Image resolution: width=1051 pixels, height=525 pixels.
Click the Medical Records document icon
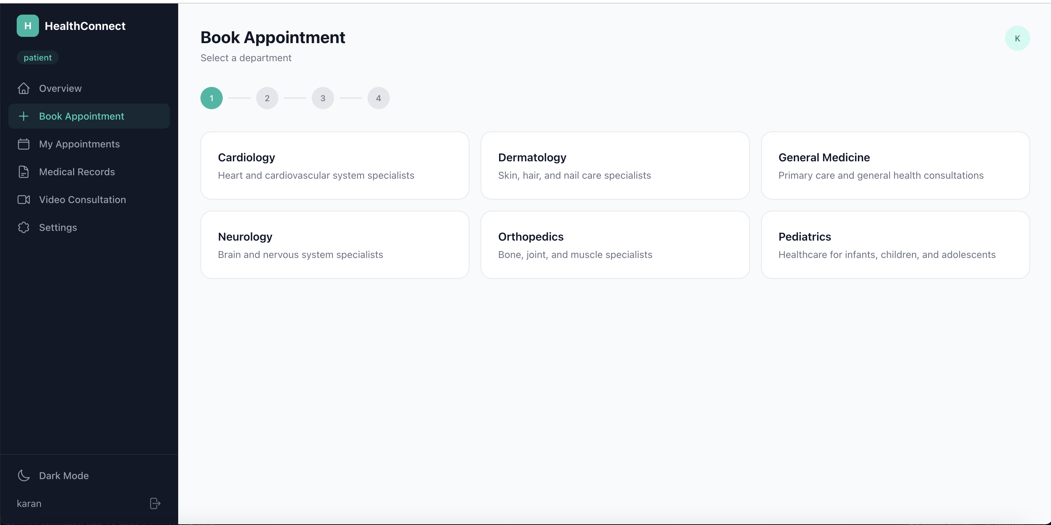(24, 172)
